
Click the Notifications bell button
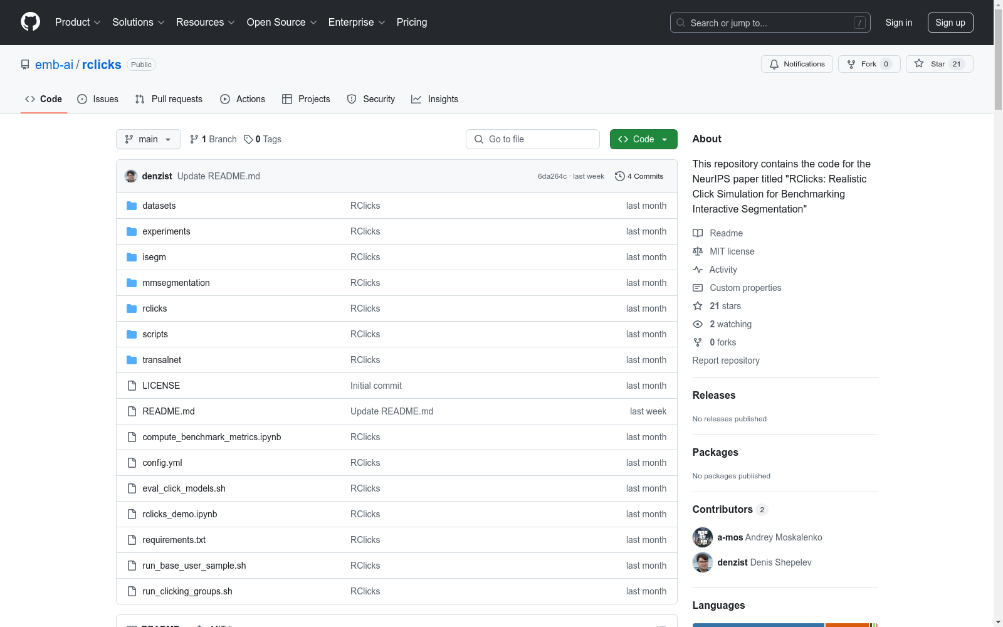click(x=797, y=64)
